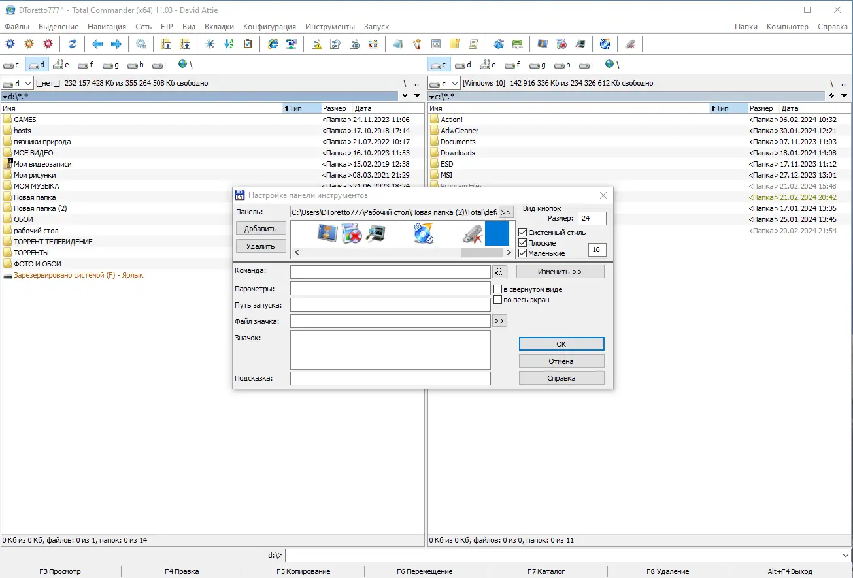Open the Навигация menu
The image size is (853, 578).
[107, 27]
